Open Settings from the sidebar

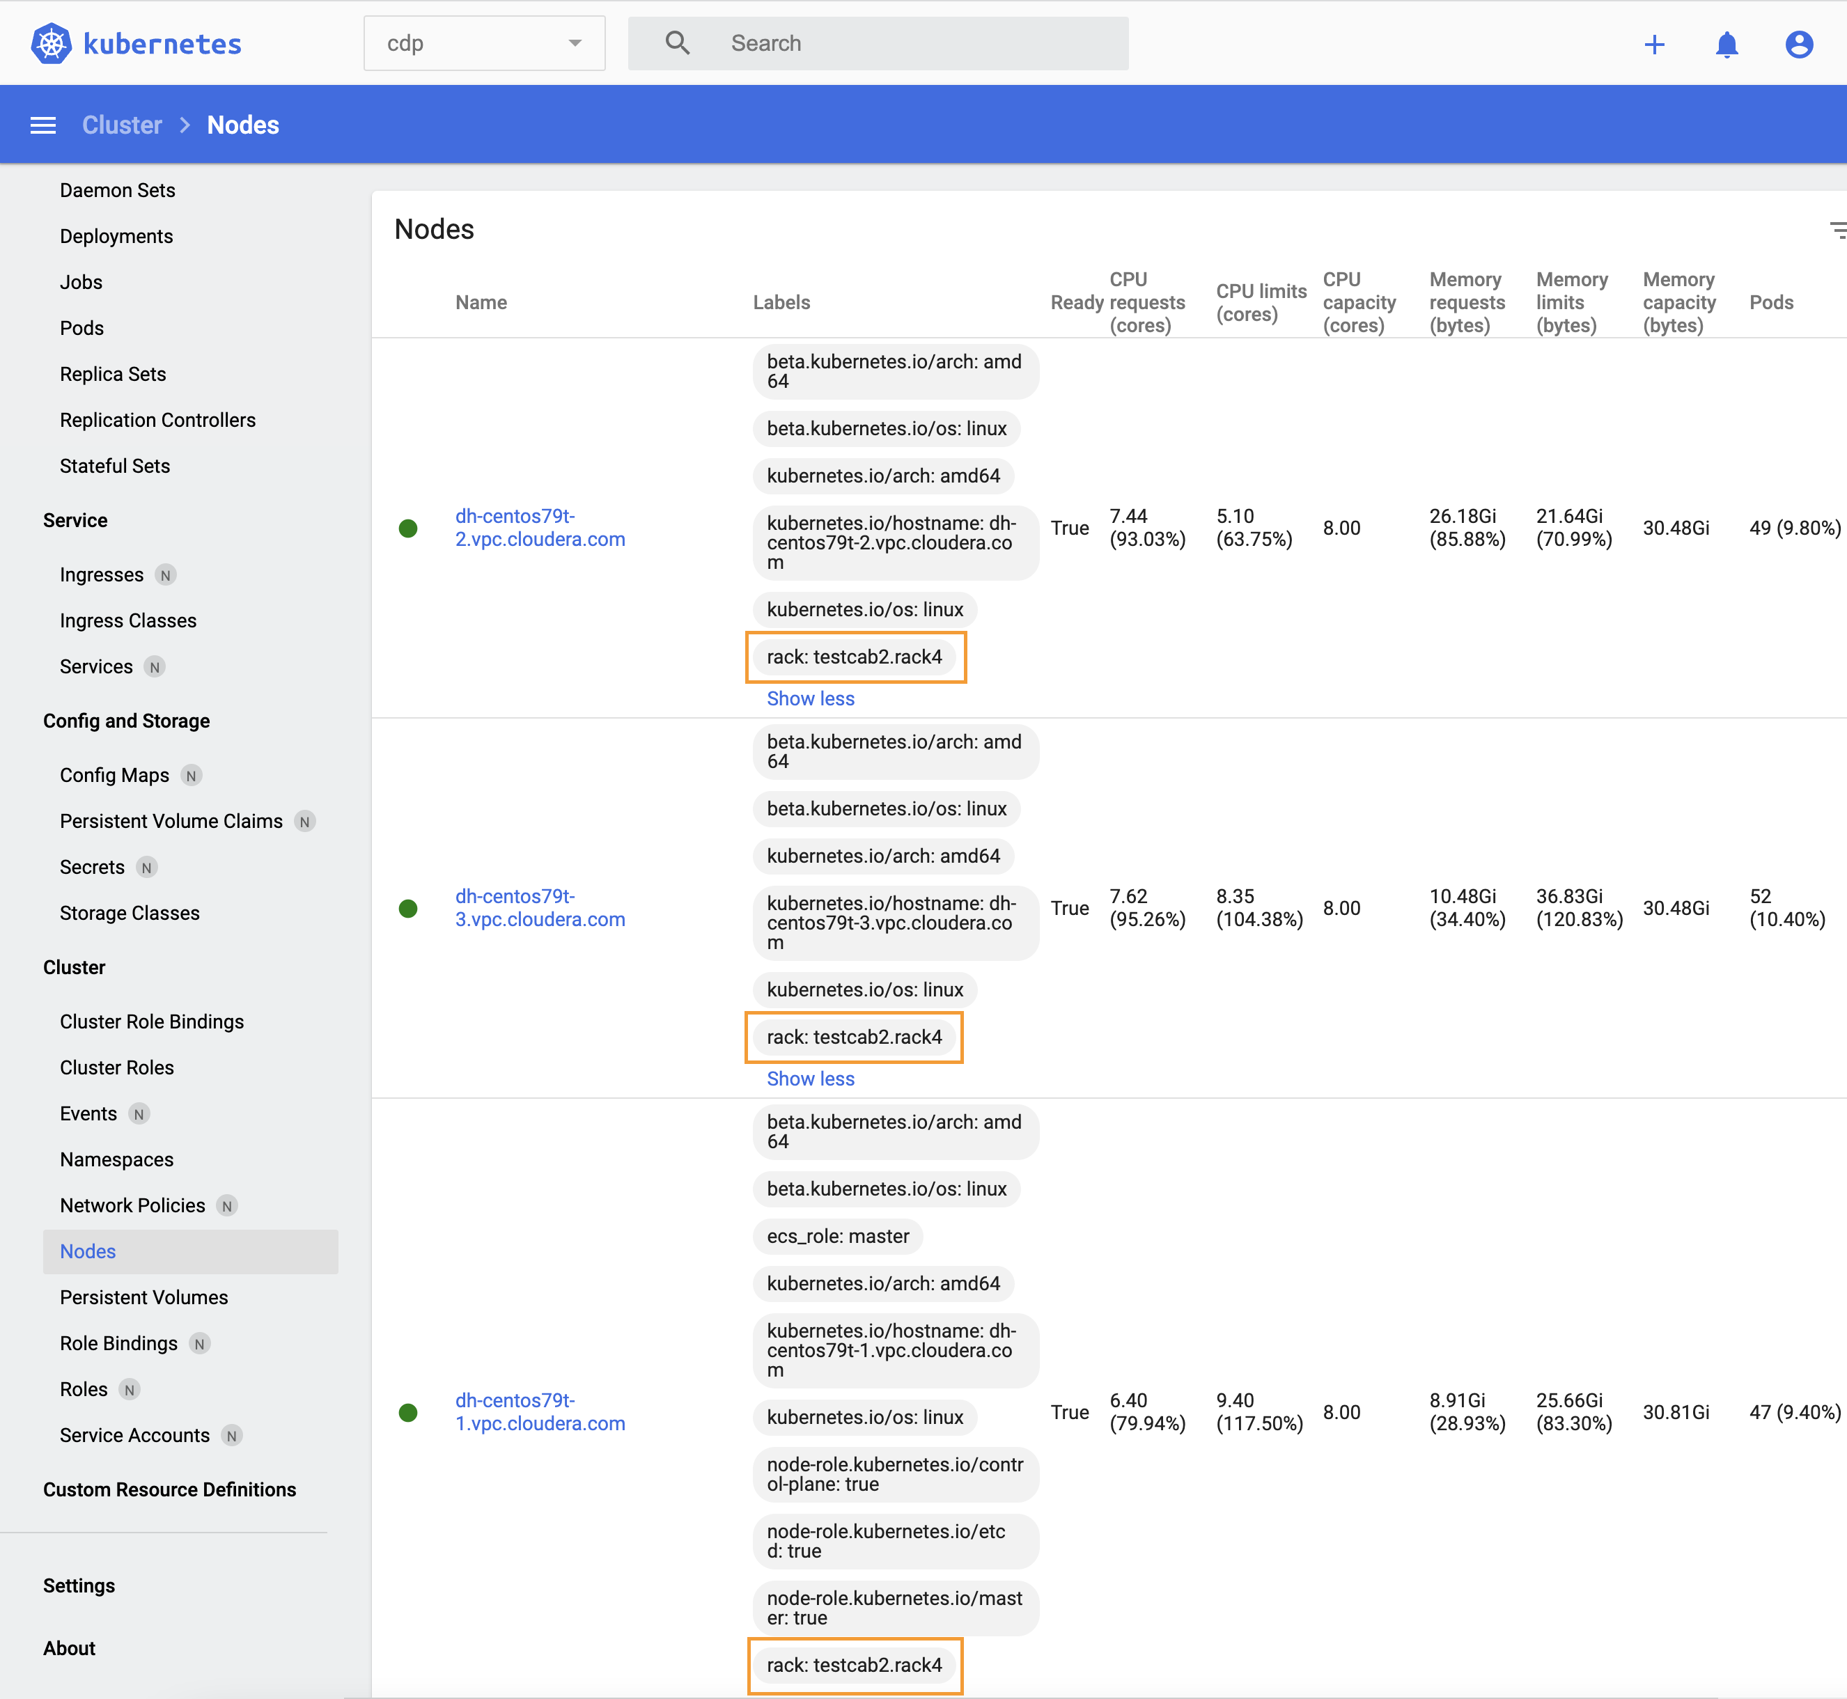pos(79,1585)
